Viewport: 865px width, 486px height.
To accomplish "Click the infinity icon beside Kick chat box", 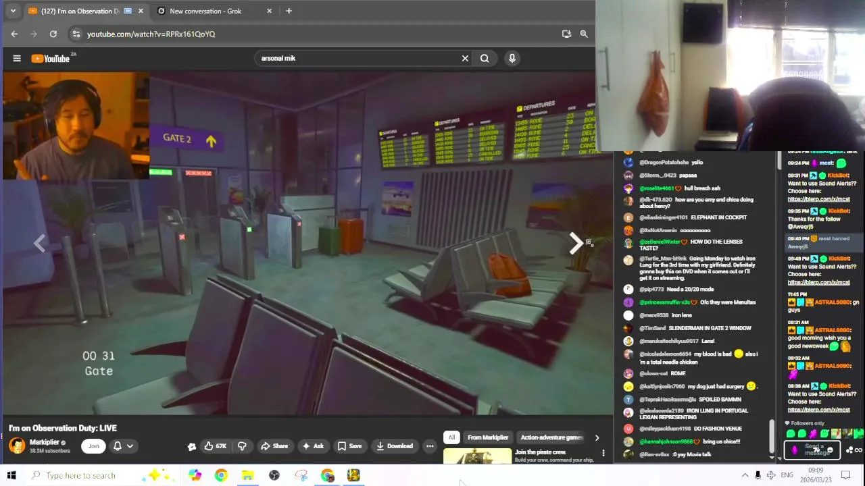I will [858, 450].
